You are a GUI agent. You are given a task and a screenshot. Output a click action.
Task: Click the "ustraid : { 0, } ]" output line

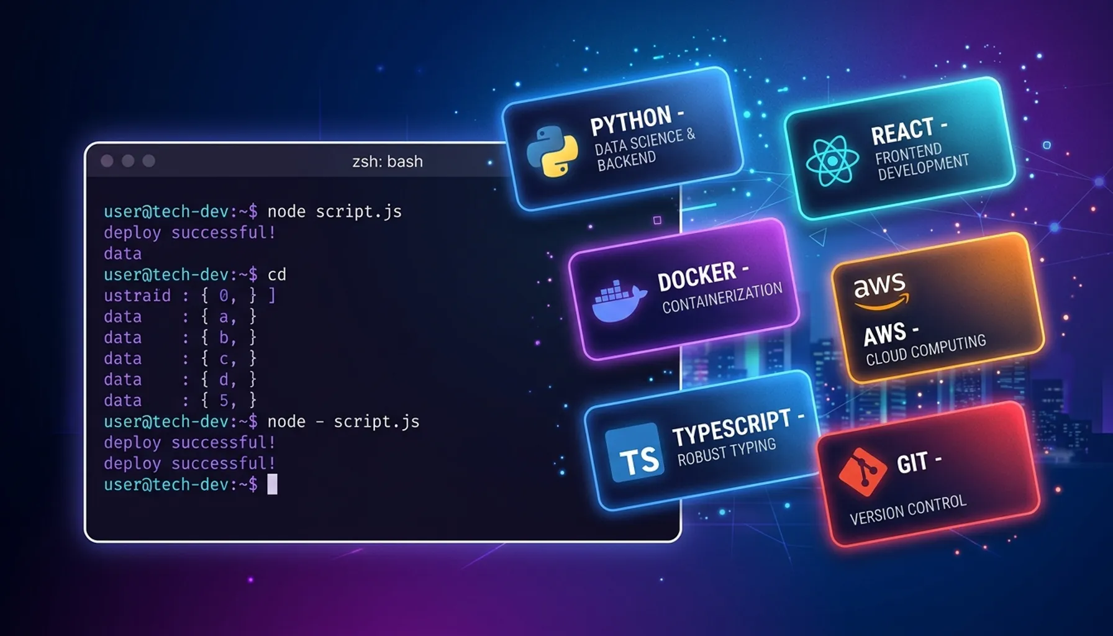pyautogui.click(x=189, y=296)
